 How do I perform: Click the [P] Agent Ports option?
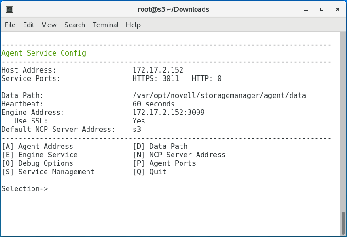click(x=165, y=163)
